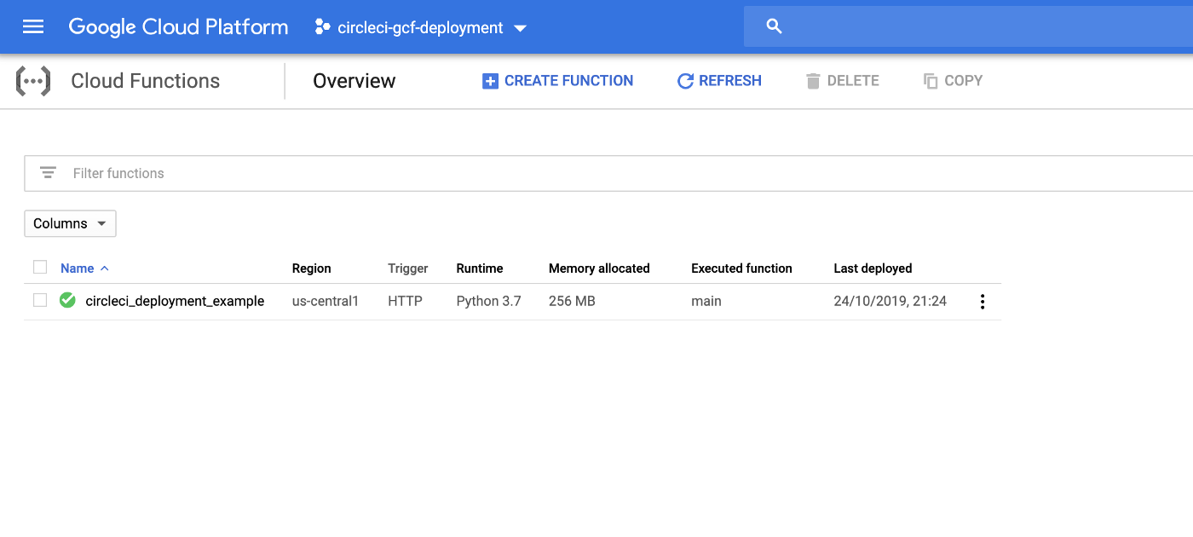The width and height of the screenshot is (1193, 537).
Task: Click the Memory allocated column header
Action: pos(599,268)
